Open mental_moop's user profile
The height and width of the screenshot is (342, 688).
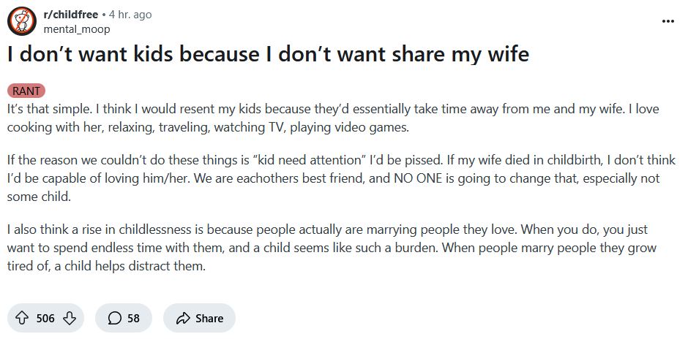[76, 29]
